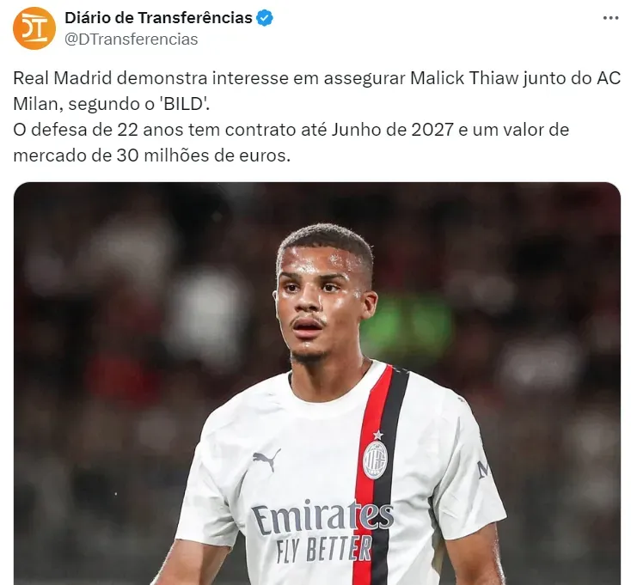Image resolution: width=631 pixels, height=585 pixels.
Task: Click the Puma logo on the jersey
Action: [x=266, y=459]
